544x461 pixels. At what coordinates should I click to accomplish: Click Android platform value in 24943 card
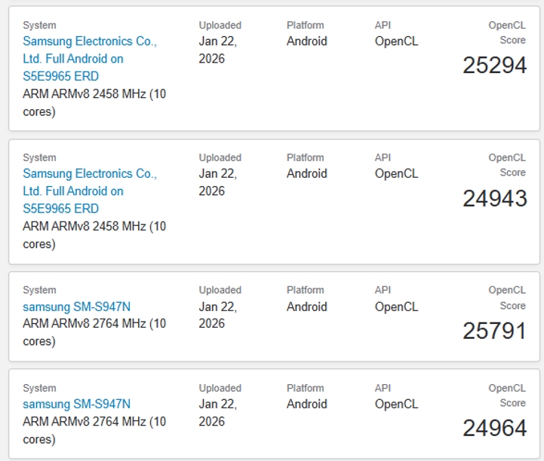click(x=306, y=173)
